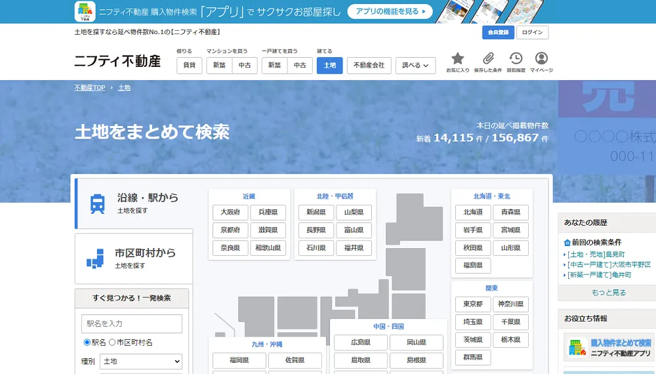Select the 土地 tab
This screenshot has height=374, width=656.
(x=330, y=65)
